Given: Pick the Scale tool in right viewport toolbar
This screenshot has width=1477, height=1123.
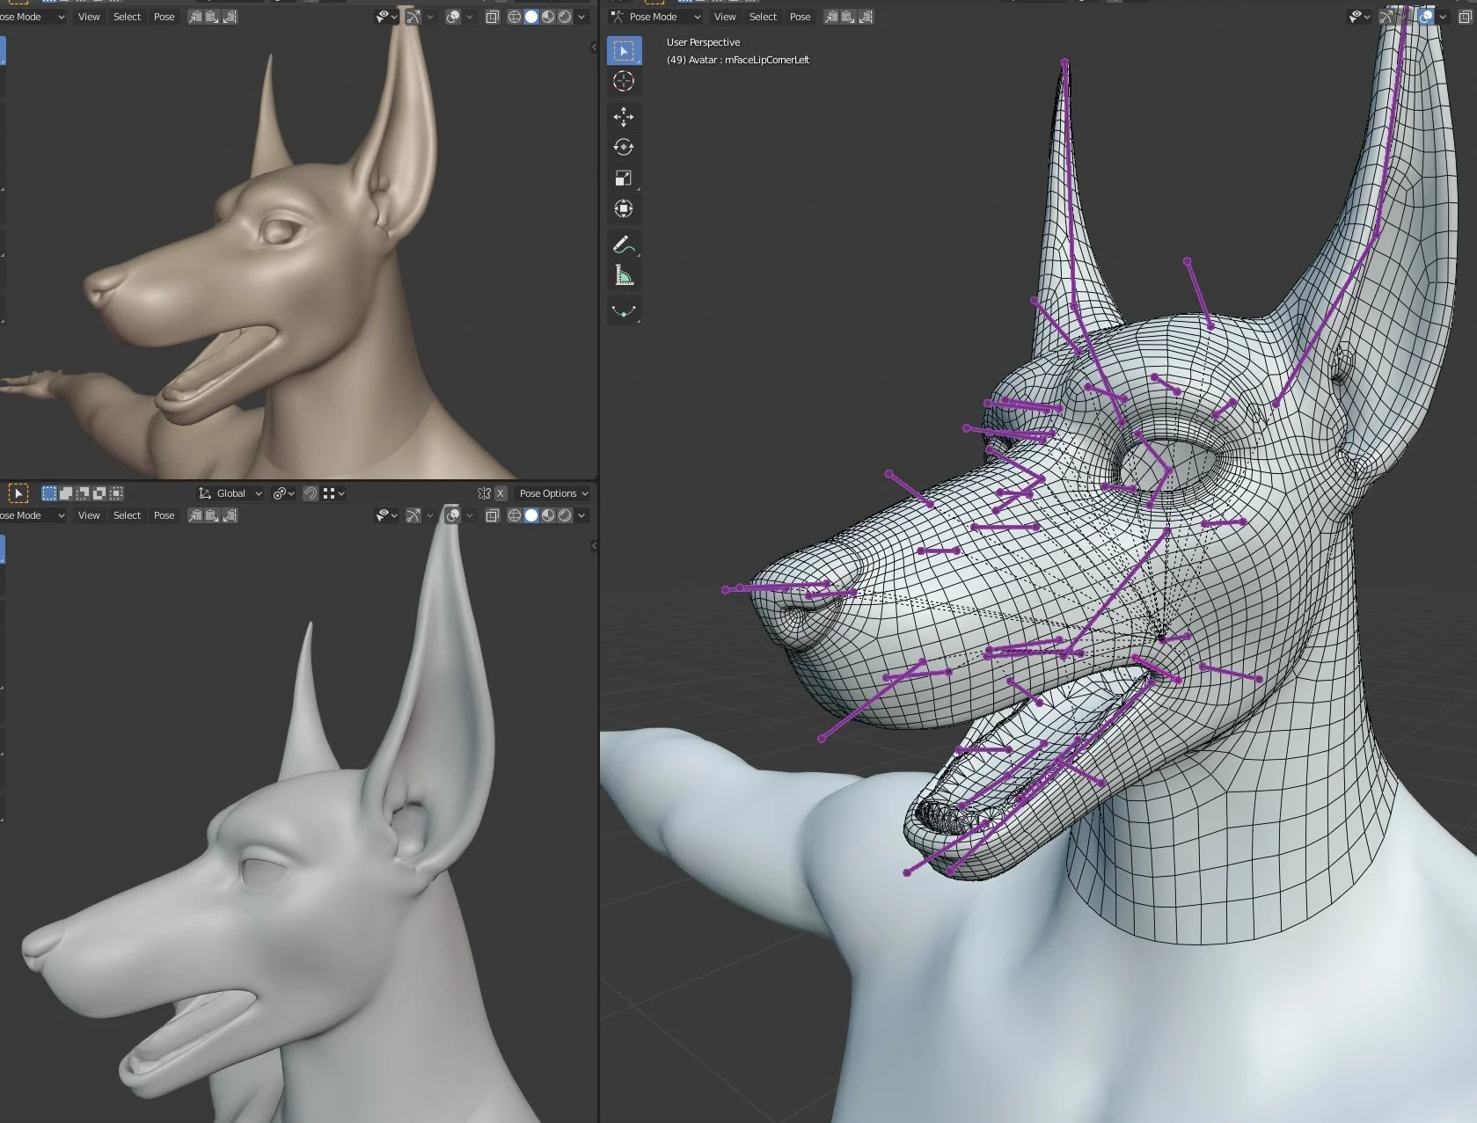Looking at the screenshot, I should click(x=624, y=179).
